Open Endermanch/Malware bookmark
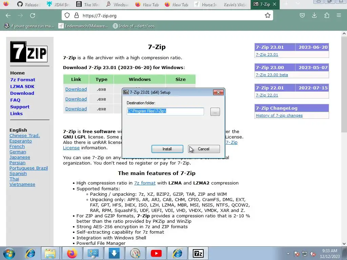The width and height of the screenshot is (347, 260). pos(83,26)
